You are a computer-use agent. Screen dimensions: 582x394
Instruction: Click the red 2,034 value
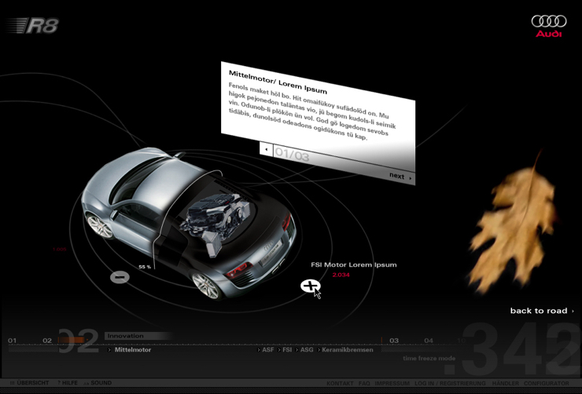(x=341, y=275)
